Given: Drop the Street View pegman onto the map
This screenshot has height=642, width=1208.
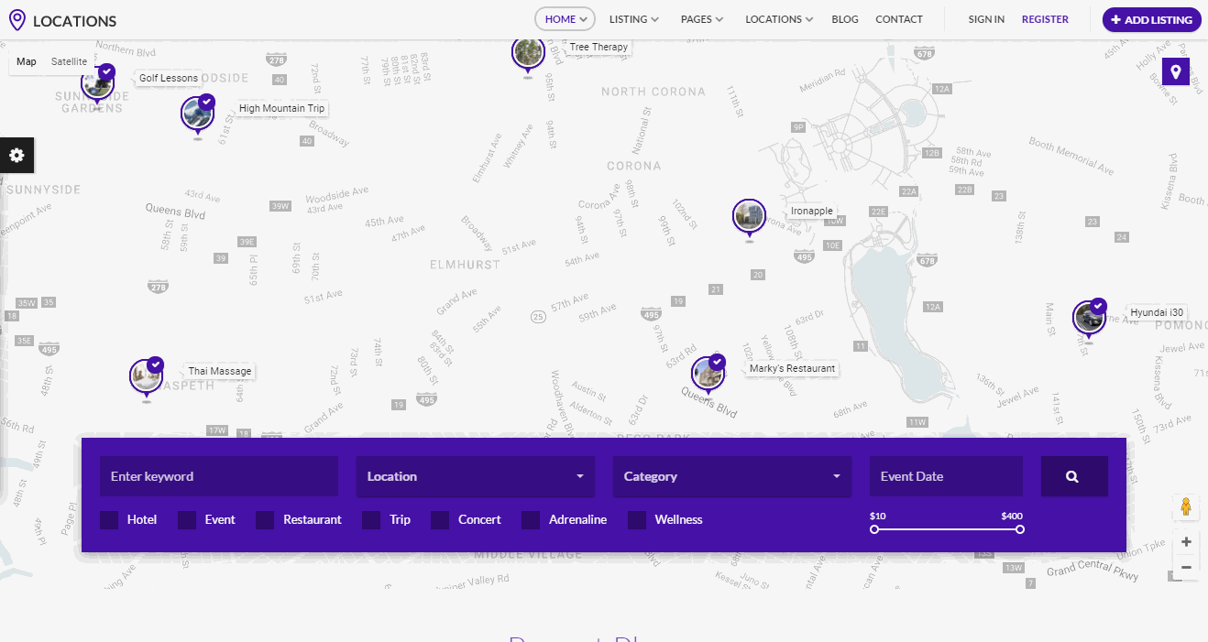Looking at the screenshot, I should 1185,506.
